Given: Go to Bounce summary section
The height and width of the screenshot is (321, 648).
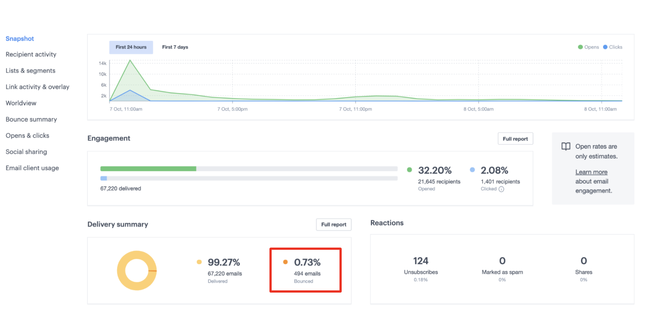Looking at the screenshot, I should pos(31,120).
